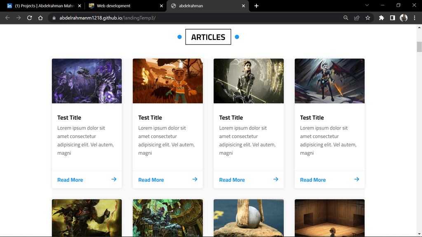Viewport: 422px width, 237px height.
Task: Click Test Title on the first card
Action: point(69,117)
